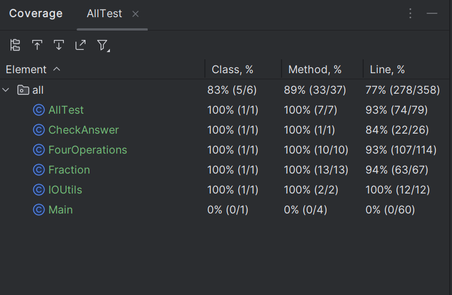
Task: Click the Expand All toolbar icon
Action: pyautogui.click(x=37, y=45)
